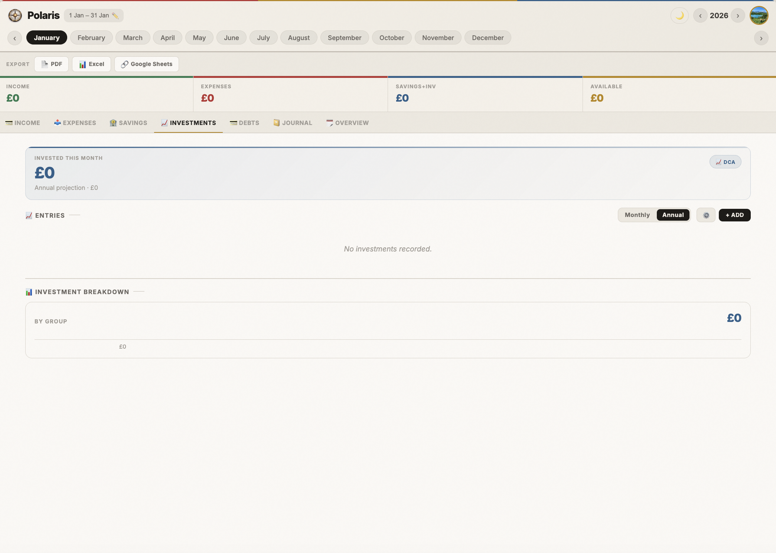776x553 pixels.
Task: Open entries settings gear icon
Action: (706, 215)
